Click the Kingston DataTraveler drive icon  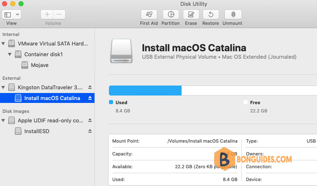[12, 87]
